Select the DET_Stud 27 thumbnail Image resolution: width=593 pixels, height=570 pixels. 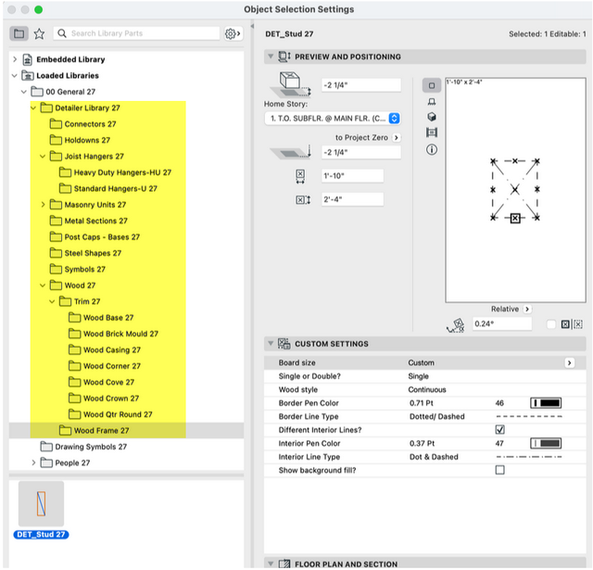click(41, 504)
